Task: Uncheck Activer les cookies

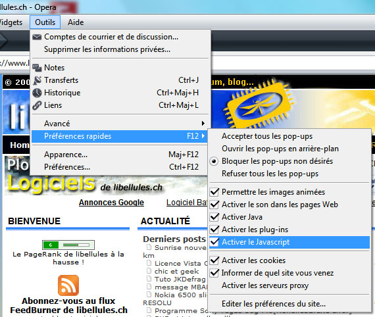Action: tap(214, 260)
